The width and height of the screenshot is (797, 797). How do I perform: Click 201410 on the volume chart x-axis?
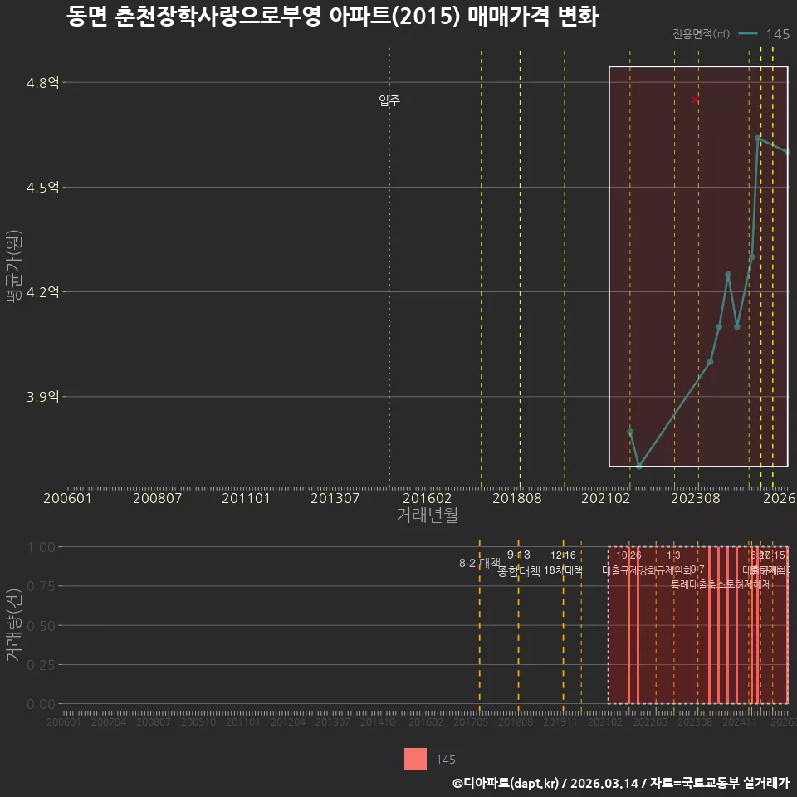coord(378,722)
